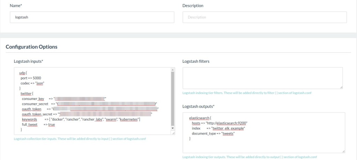Click the "Configuration Options" section heading
The width and height of the screenshot is (357, 160).
31,47
